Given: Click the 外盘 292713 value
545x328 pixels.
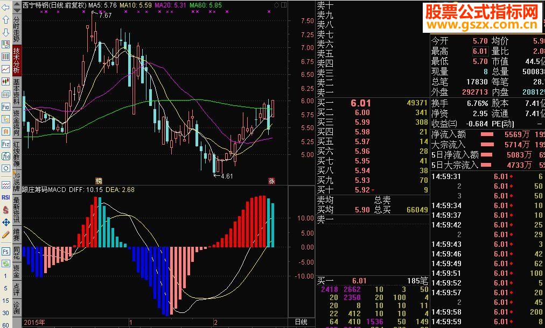Looking at the screenshot, I should click(475, 92).
